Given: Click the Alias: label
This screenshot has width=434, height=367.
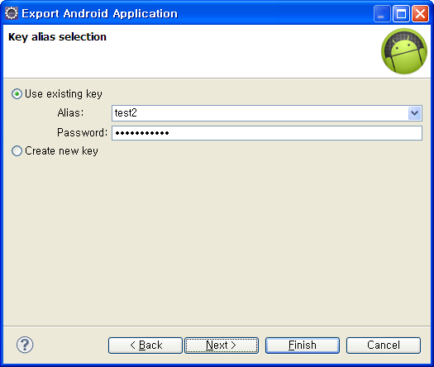Looking at the screenshot, I should [70, 113].
